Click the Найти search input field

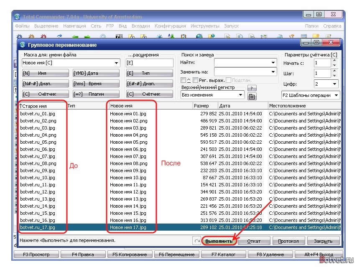[x=245, y=63]
